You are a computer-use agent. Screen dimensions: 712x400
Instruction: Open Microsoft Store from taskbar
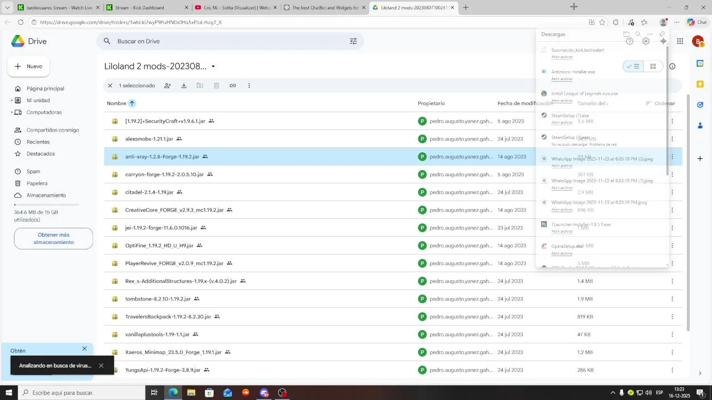[209, 393]
